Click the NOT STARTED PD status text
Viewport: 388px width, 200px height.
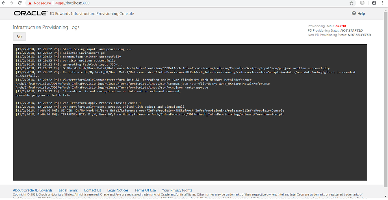(x=351, y=30)
